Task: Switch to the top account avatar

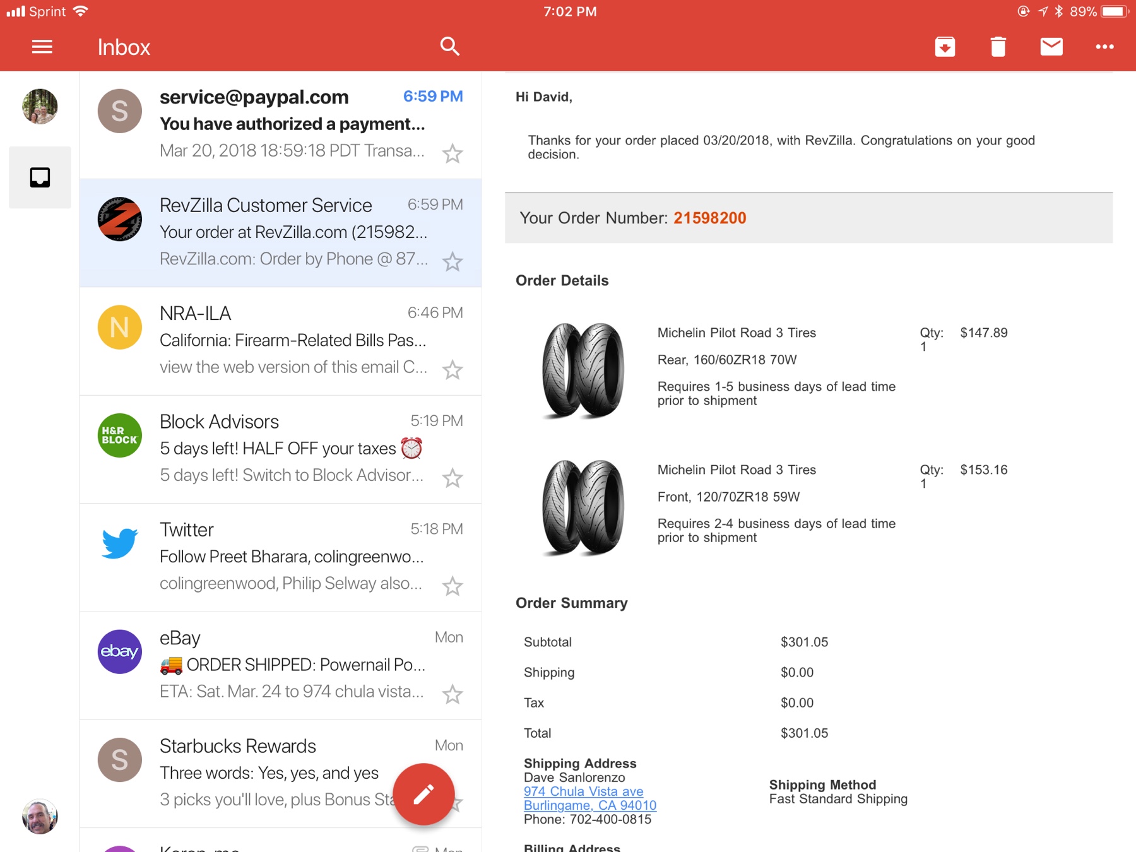Action: pyautogui.click(x=40, y=106)
